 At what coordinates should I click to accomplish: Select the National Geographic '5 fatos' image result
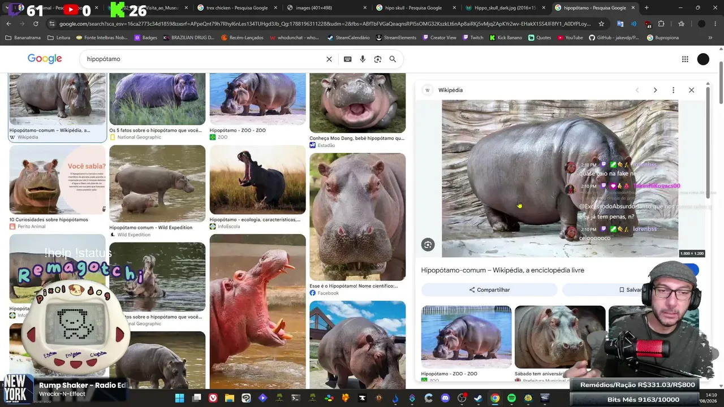[x=157, y=99]
